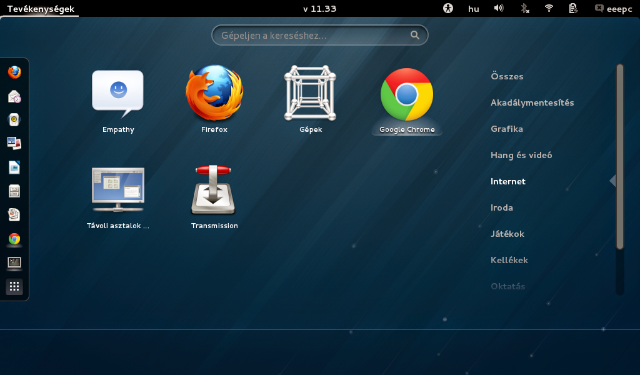
Task: Launch the Empathy chat application
Action: 118,101
